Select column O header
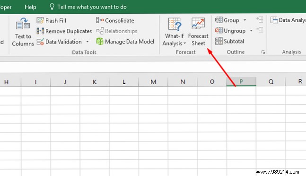 [212, 82]
